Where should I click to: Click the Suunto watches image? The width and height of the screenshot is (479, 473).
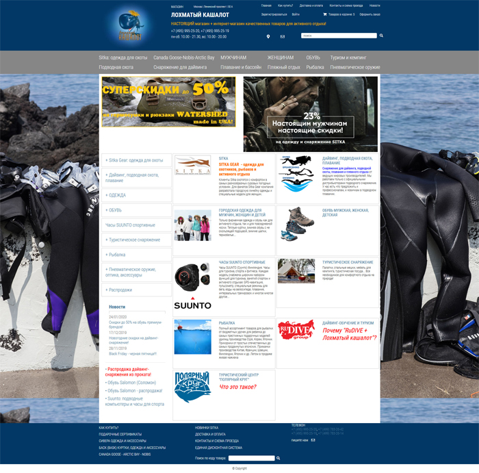click(192, 286)
